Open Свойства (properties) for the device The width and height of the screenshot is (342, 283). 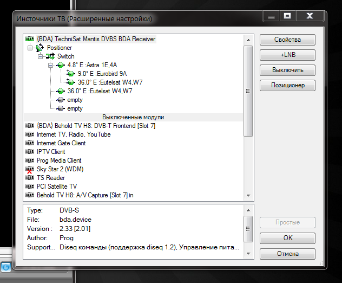coord(287,40)
